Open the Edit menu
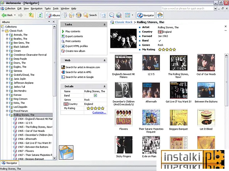The width and height of the screenshot is (229, 171). pos(19,9)
